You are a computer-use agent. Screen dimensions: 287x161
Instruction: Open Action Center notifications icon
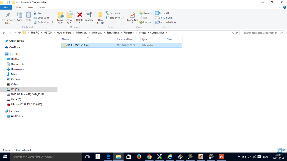coord(259,157)
